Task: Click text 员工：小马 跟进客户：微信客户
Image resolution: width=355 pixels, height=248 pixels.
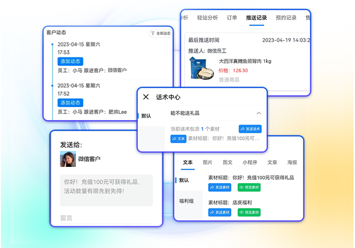Action: [x=92, y=70]
